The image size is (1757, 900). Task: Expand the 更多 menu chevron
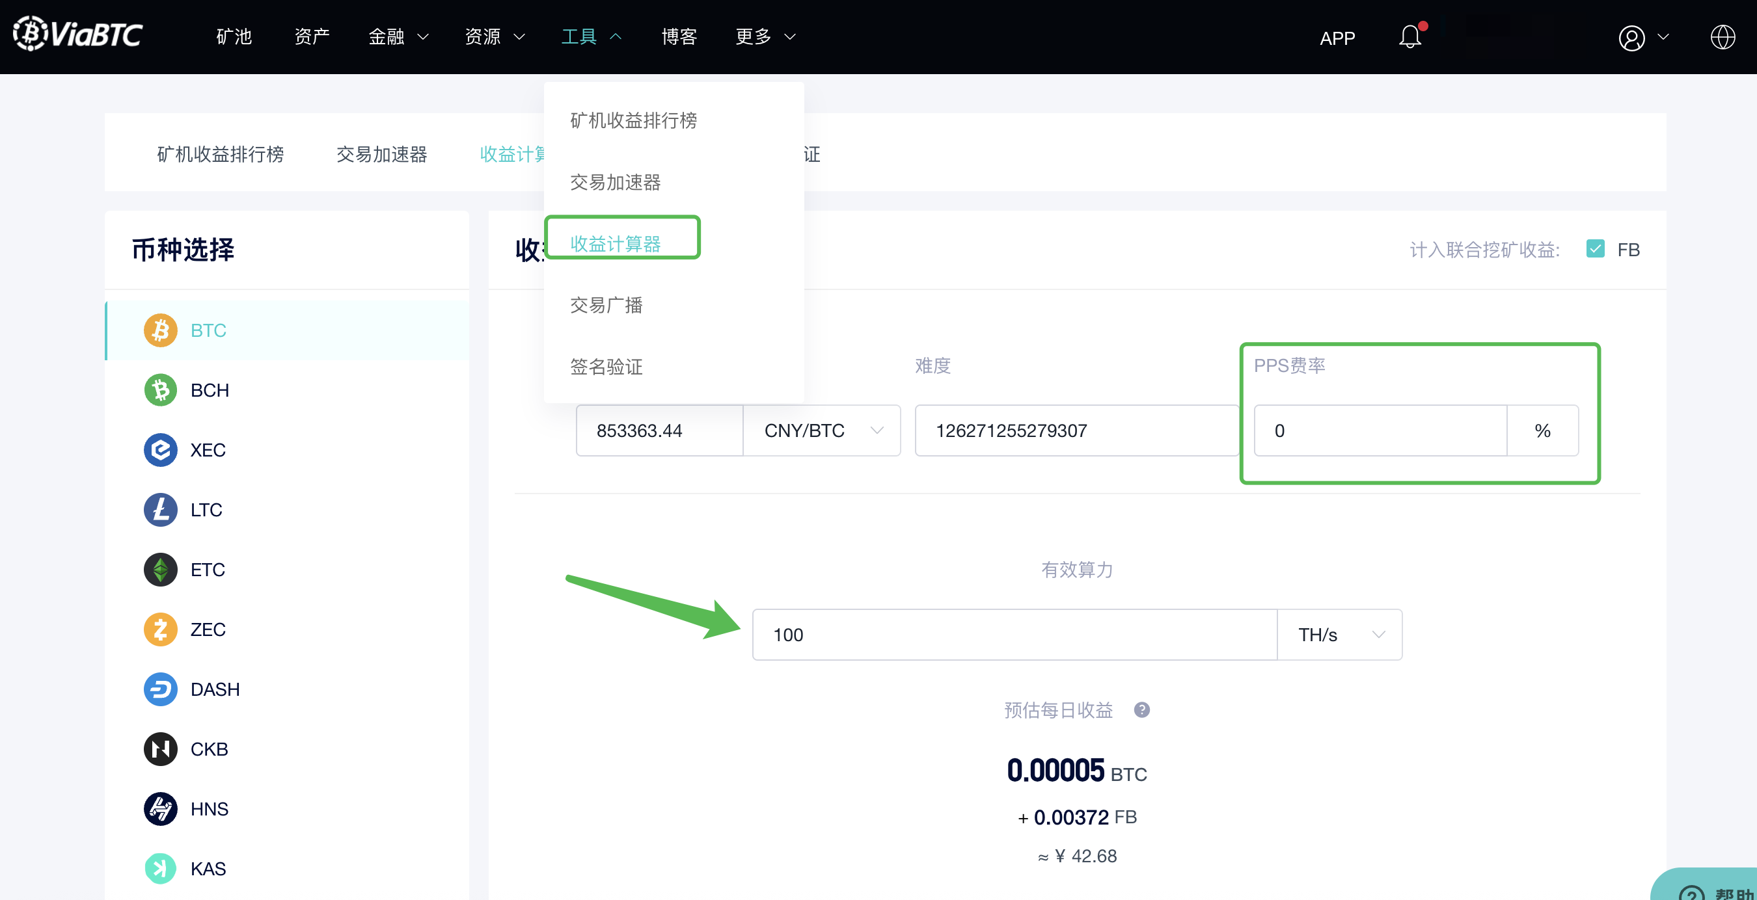(x=790, y=37)
